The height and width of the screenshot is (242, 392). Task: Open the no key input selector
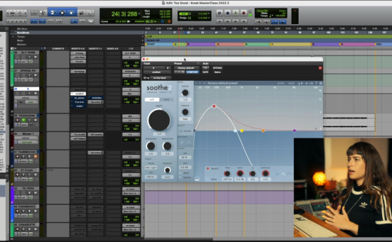coord(160,78)
